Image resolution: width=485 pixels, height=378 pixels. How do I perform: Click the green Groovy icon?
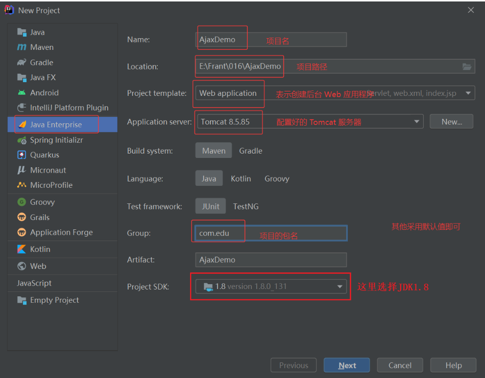coord(22,202)
